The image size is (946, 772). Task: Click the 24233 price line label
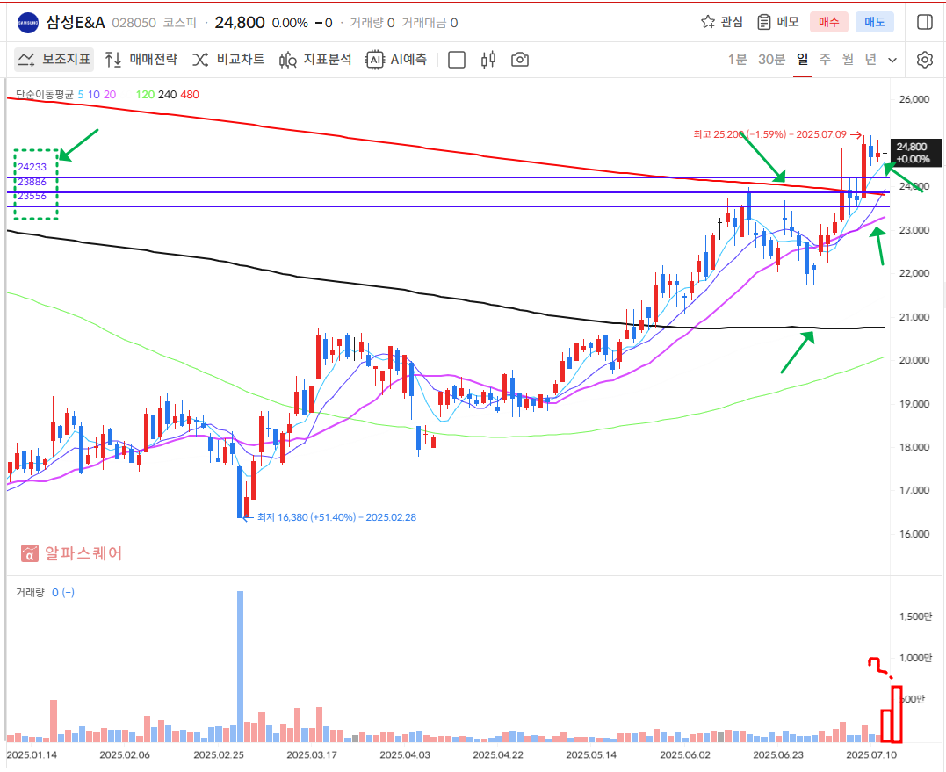(x=32, y=167)
